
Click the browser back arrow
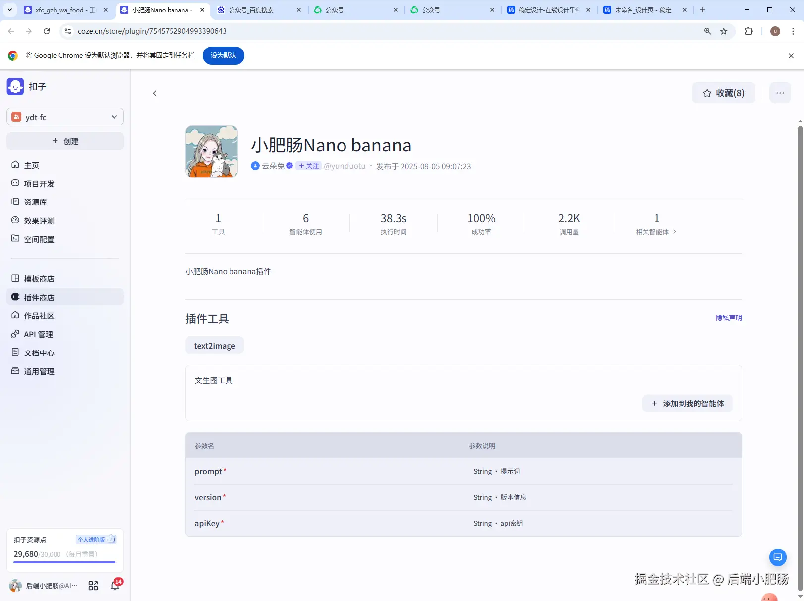pos(11,31)
